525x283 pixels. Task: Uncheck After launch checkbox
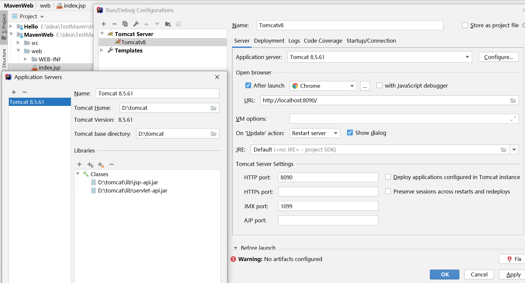pyautogui.click(x=248, y=86)
